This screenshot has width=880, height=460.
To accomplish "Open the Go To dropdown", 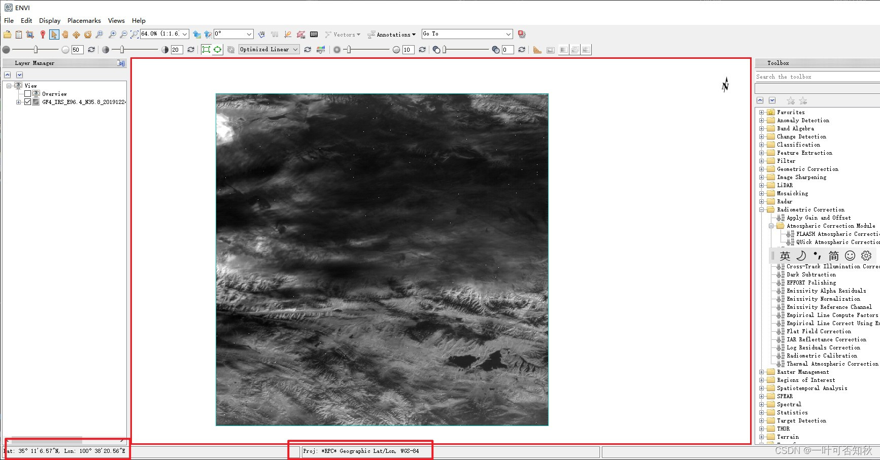I will tap(509, 34).
